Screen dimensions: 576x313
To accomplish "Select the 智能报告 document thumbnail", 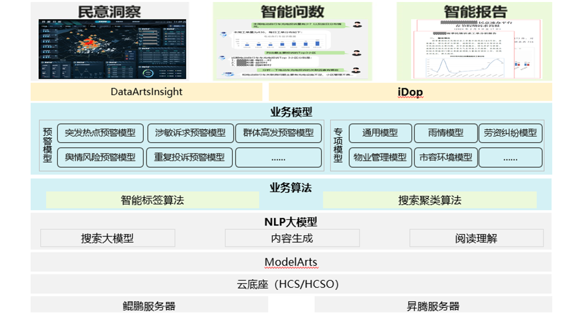I will click(476, 49).
